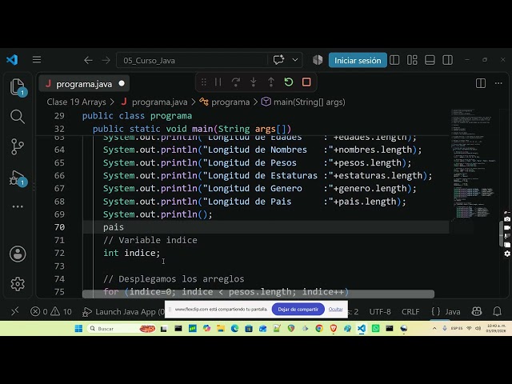512x384 pixels.
Task: Toggle the primary side bar layout icon
Action: (x=394, y=60)
